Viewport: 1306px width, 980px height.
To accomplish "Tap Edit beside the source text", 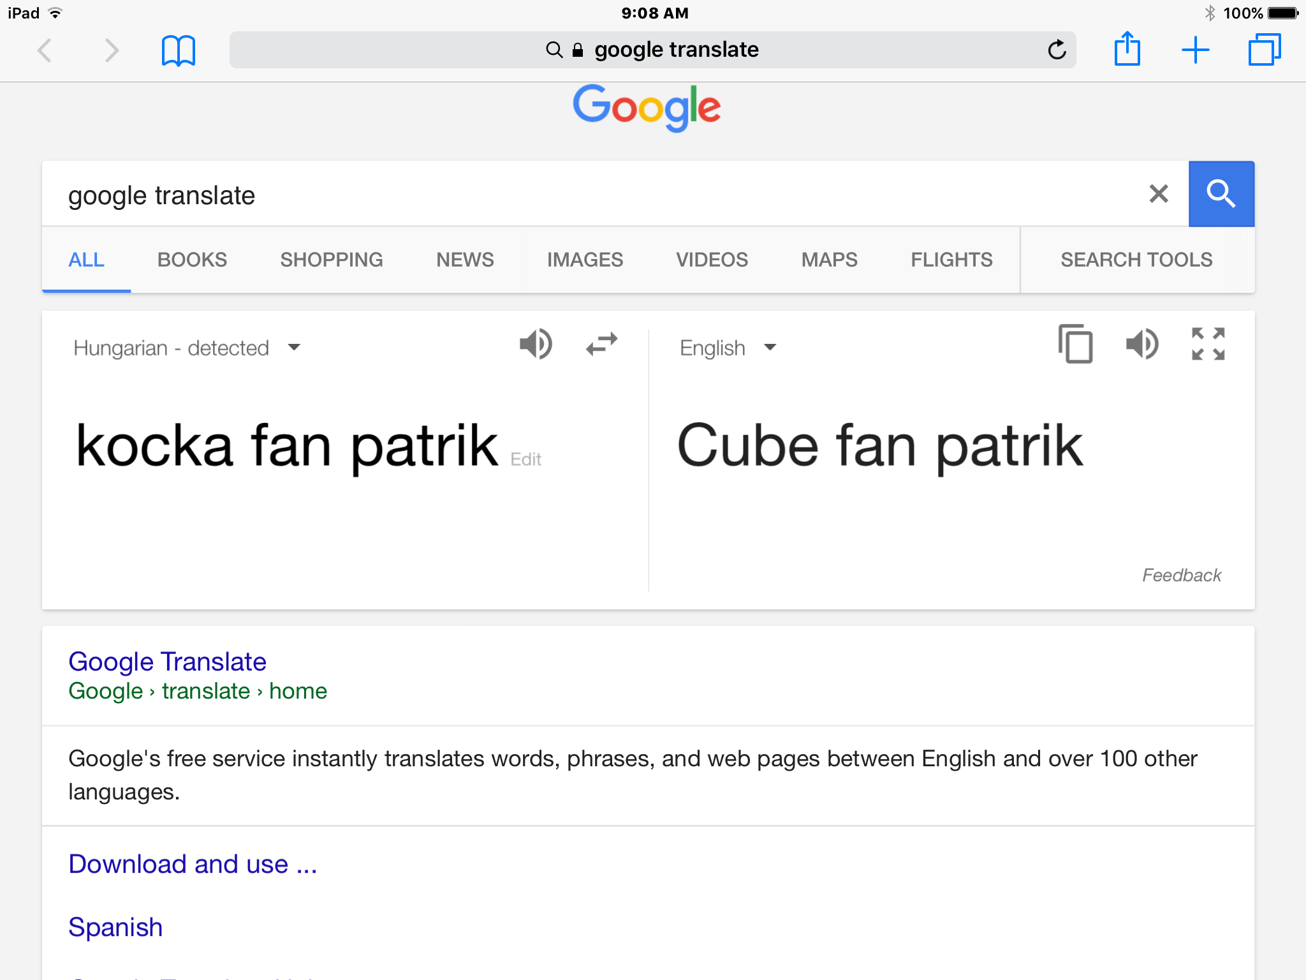I will pos(525,459).
